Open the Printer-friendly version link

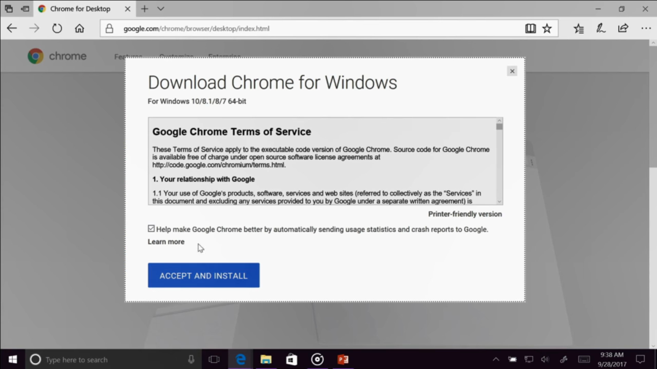click(465, 214)
